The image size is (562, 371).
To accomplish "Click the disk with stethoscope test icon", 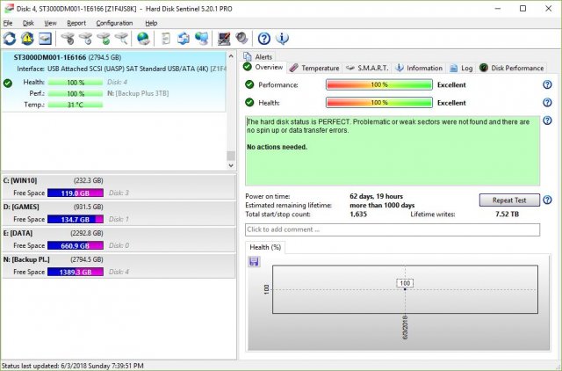I will click(68, 39).
